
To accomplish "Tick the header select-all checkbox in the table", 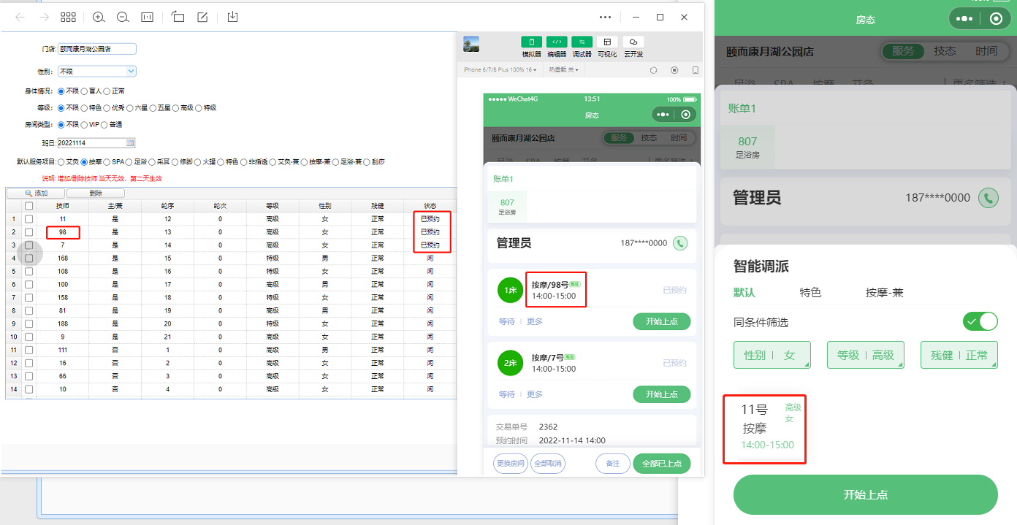I will click(x=28, y=206).
